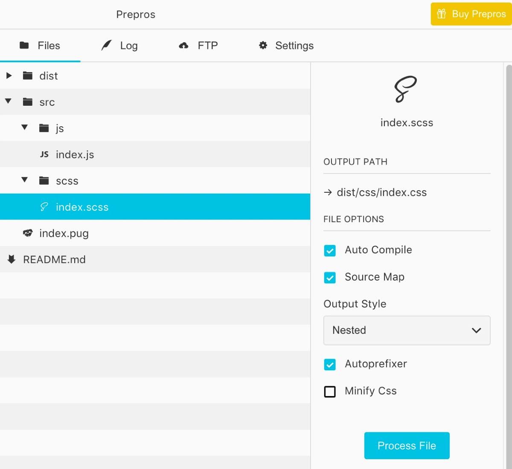Uncheck the Source Map option

pyautogui.click(x=330, y=278)
